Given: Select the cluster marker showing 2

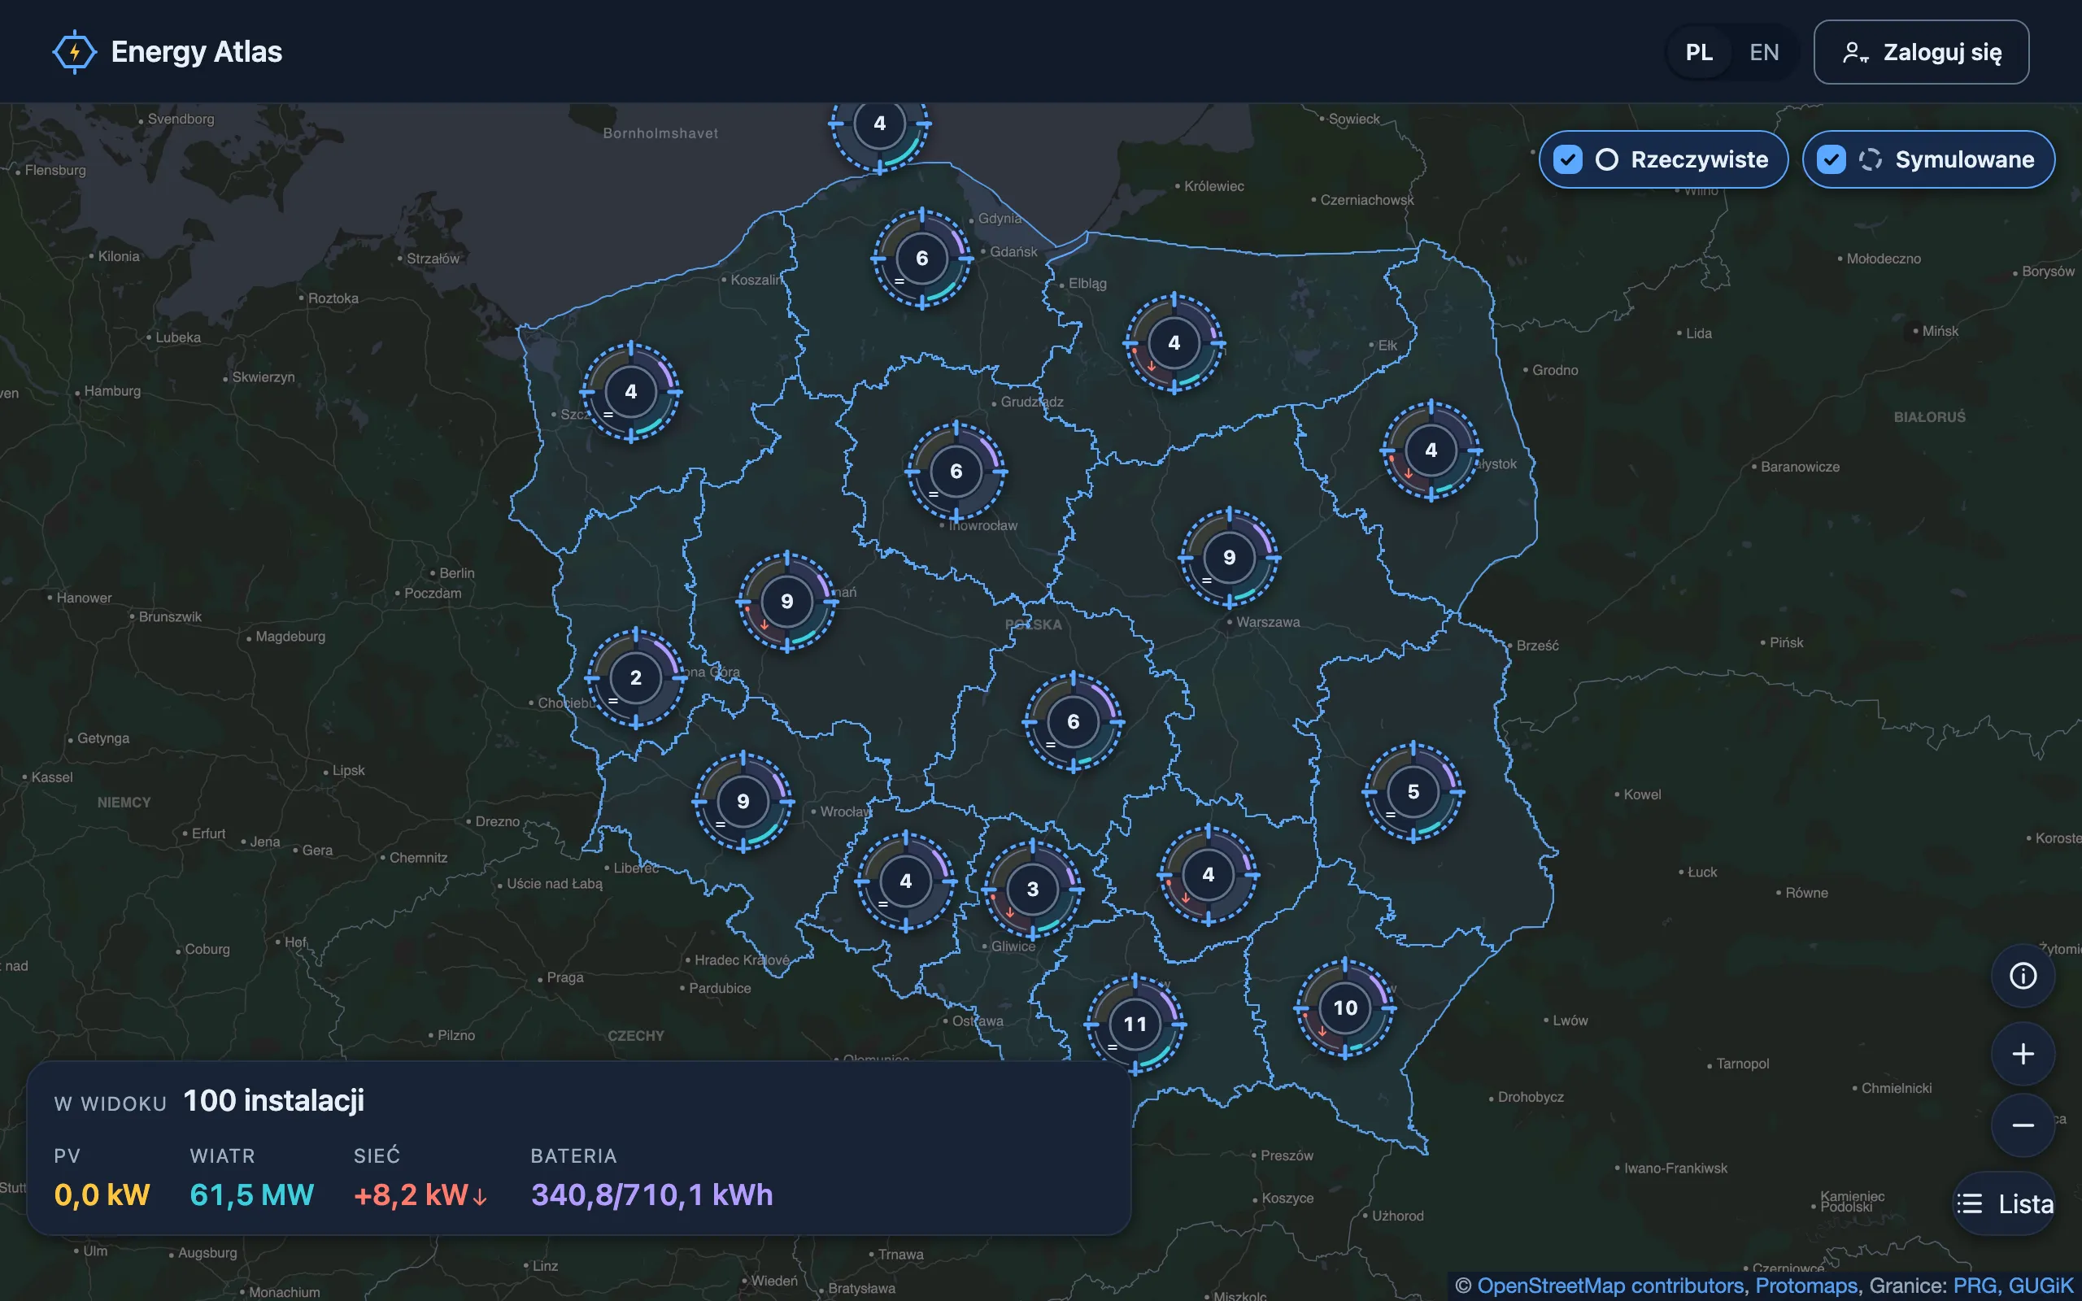Looking at the screenshot, I should pyautogui.click(x=635, y=678).
